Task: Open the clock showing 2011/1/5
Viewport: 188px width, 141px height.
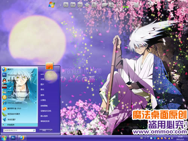Action: (180, 138)
